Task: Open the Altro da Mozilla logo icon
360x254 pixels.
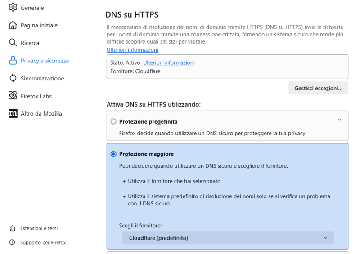Action: pyautogui.click(x=13, y=113)
